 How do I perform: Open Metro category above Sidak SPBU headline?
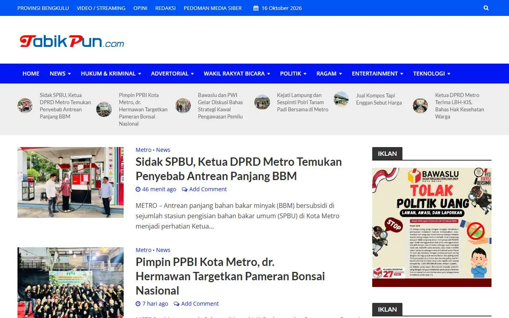pos(144,150)
